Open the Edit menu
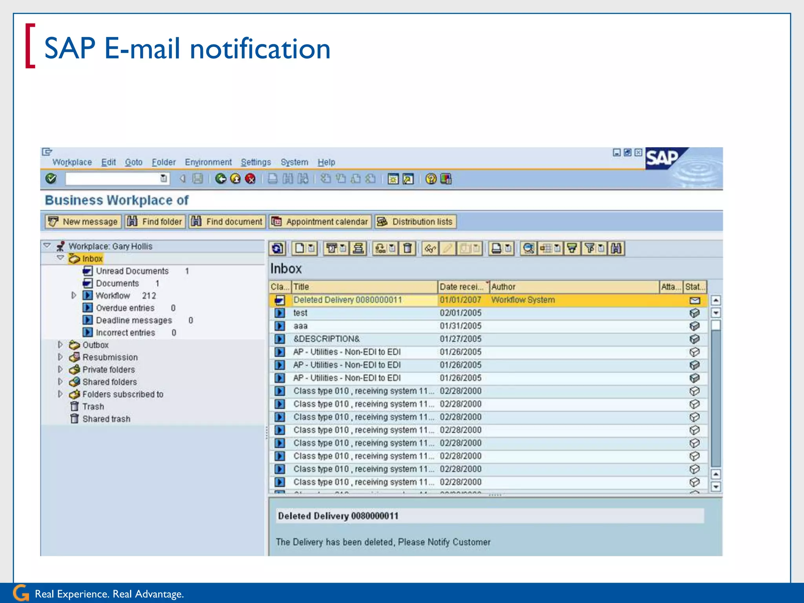Viewport: 804px width, 603px height. pos(108,162)
